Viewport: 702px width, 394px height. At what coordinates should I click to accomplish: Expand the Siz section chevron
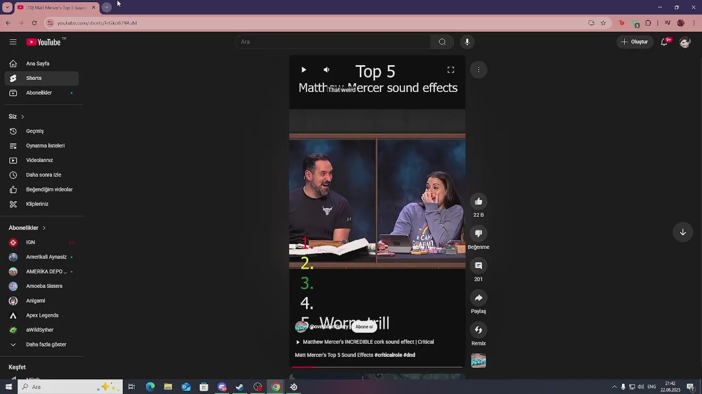pos(22,117)
